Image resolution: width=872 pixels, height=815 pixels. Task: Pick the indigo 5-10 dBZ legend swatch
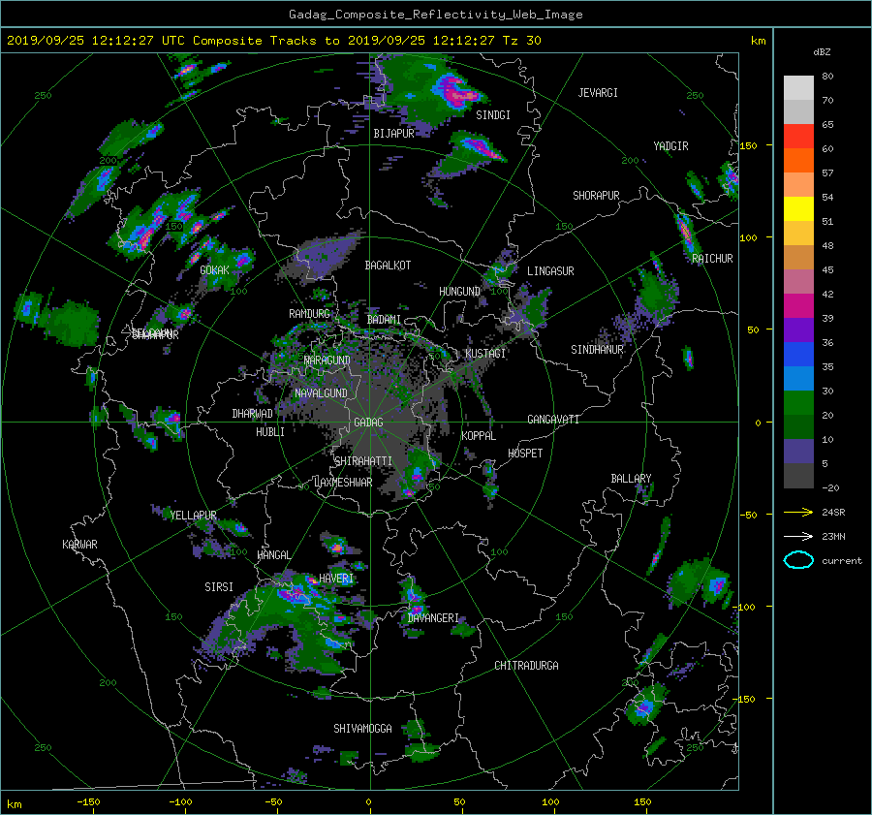click(x=798, y=452)
